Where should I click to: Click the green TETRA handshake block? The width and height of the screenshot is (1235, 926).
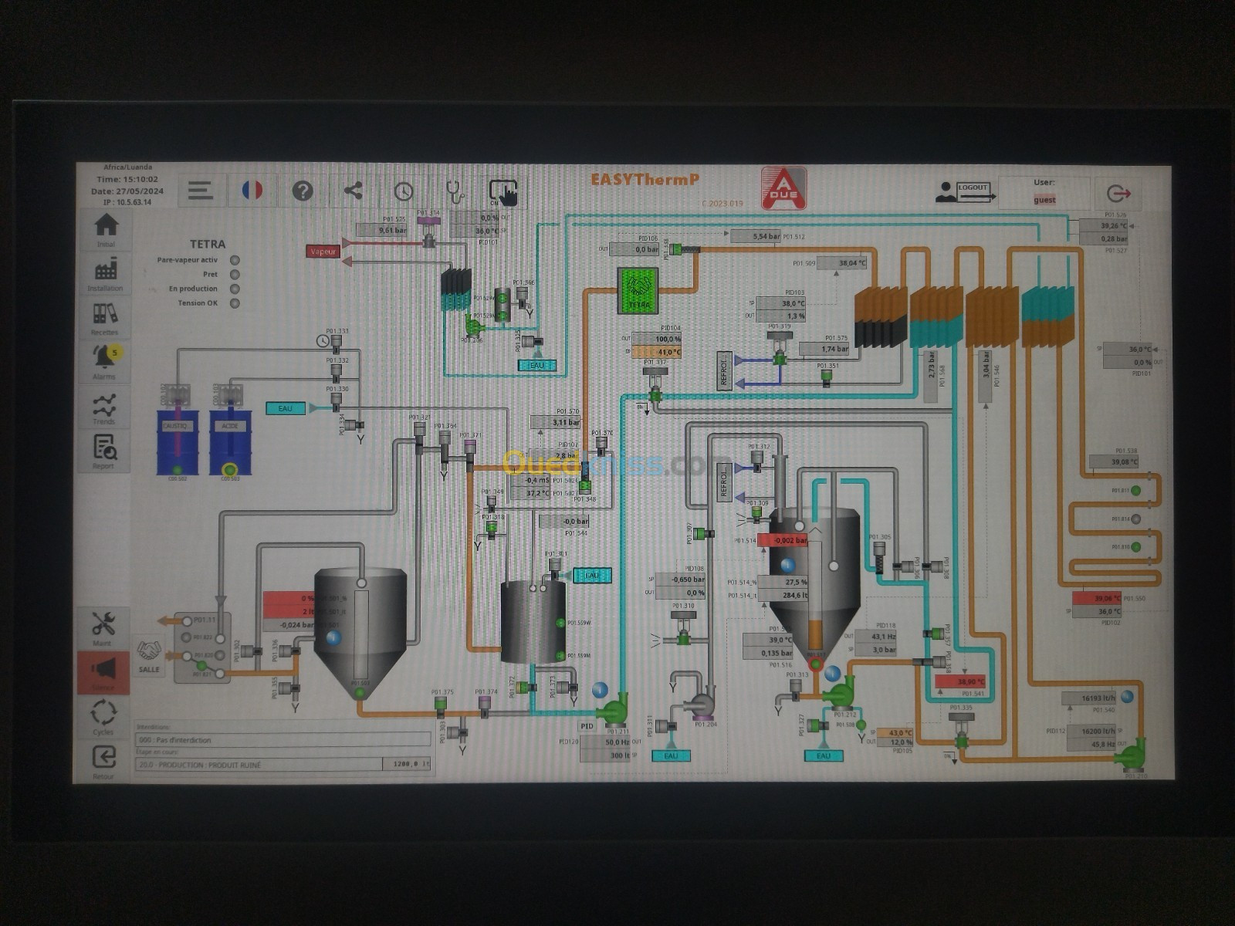click(x=638, y=290)
